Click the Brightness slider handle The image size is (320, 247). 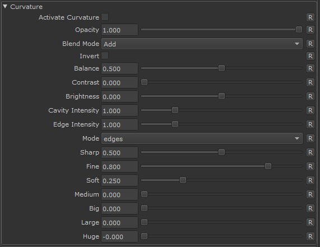(x=221, y=96)
